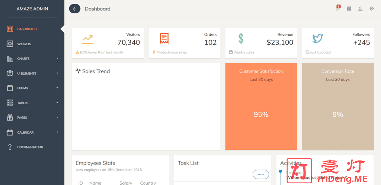
Task: Expand the UI Elements submenu arrow
Action: click(x=57, y=73)
